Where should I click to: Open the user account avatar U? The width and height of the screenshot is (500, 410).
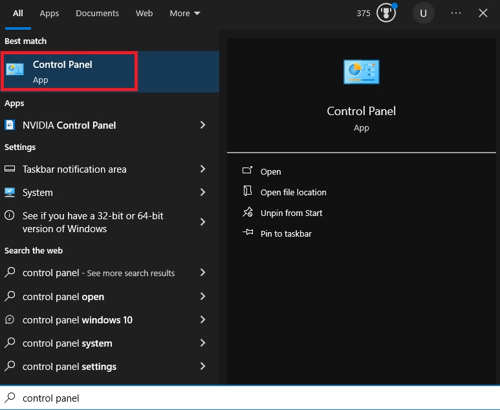424,13
